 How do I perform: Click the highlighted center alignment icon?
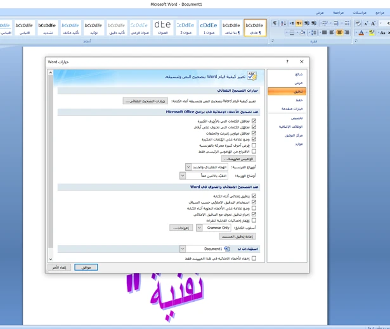pos(339,32)
